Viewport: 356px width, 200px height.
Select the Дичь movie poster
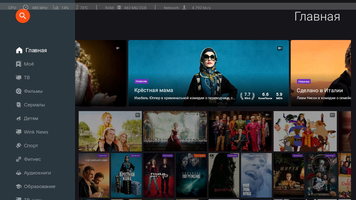click(159, 175)
